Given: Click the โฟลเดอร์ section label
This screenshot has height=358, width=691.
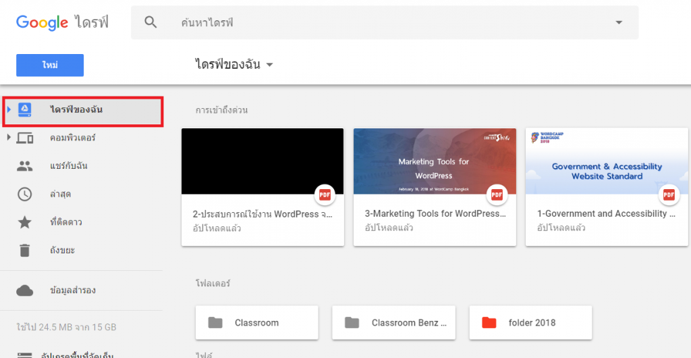Looking at the screenshot, I should (x=213, y=283).
